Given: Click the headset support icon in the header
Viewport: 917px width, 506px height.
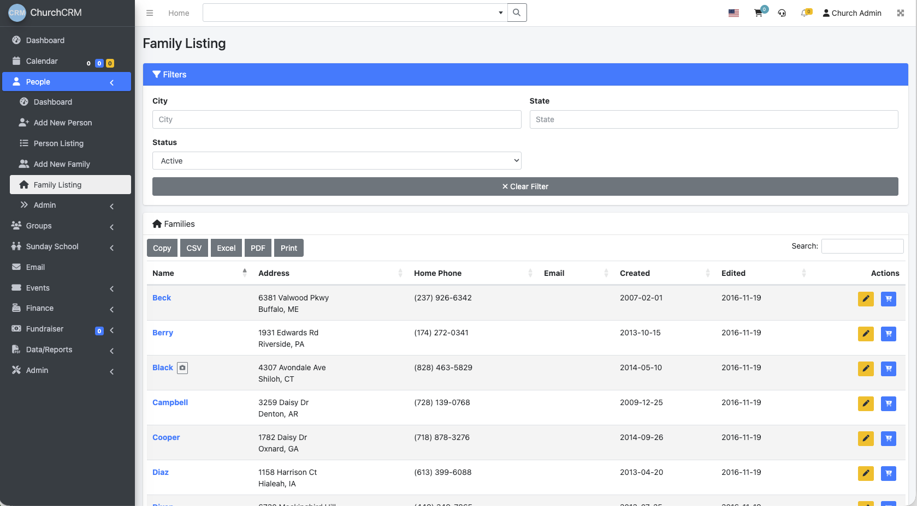Looking at the screenshot, I should click(x=782, y=13).
